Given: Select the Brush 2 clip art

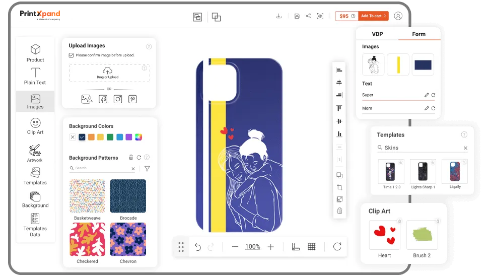Looking at the screenshot, I should coord(422,235).
